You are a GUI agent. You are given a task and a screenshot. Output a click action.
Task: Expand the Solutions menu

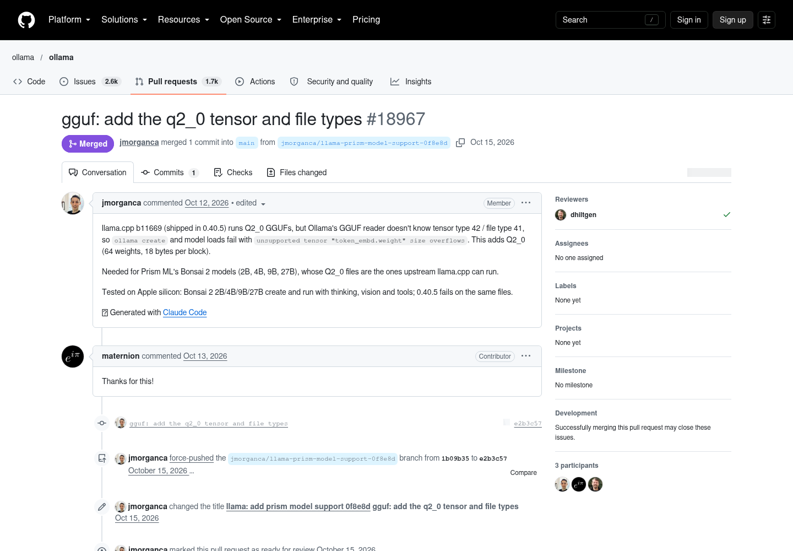pos(124,20)
